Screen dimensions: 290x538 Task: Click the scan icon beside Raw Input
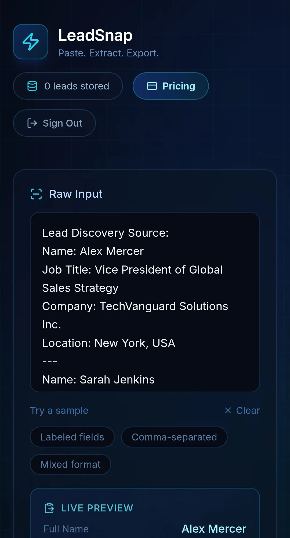tap(36, 194)
